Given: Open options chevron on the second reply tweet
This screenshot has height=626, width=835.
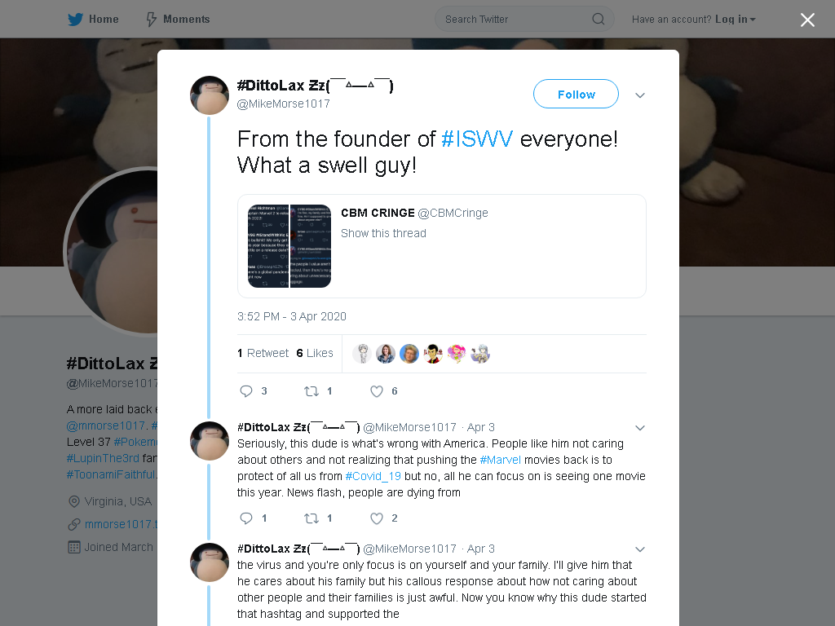Looking at the screenshot, I should pos(640,549).
